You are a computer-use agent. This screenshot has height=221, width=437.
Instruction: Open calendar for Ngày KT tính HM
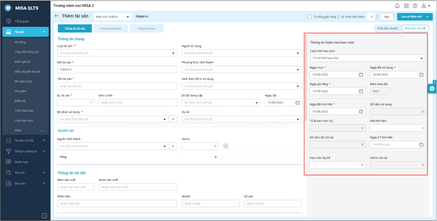coord(421,145)
